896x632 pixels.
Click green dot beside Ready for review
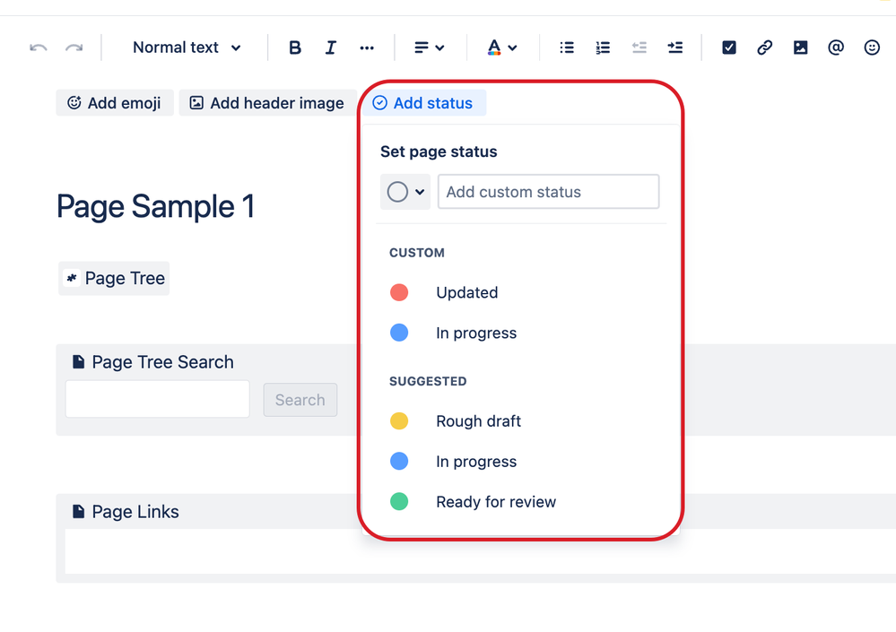click(x=399, y=502)
